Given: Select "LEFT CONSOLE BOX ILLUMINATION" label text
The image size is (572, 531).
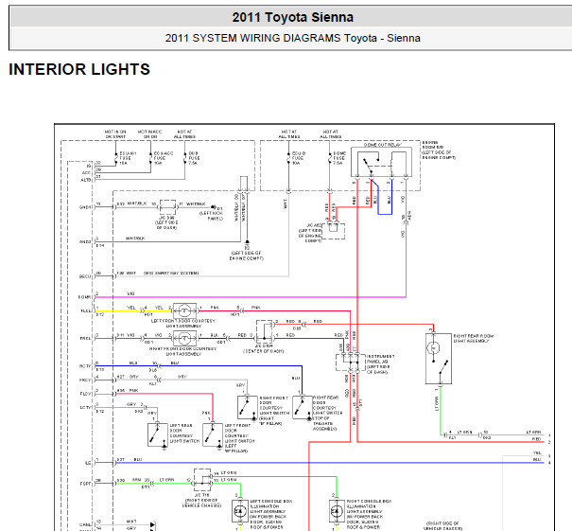Looking at the screenshot, I should 270,504.
